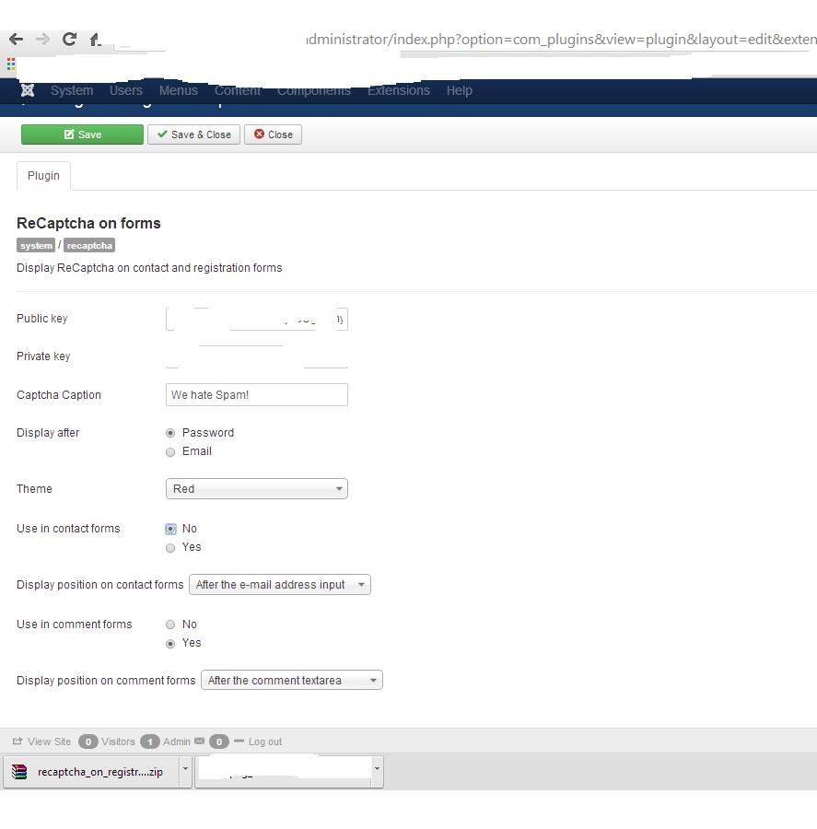
Task: Click the recaptcha tag label
Action: 89,245
